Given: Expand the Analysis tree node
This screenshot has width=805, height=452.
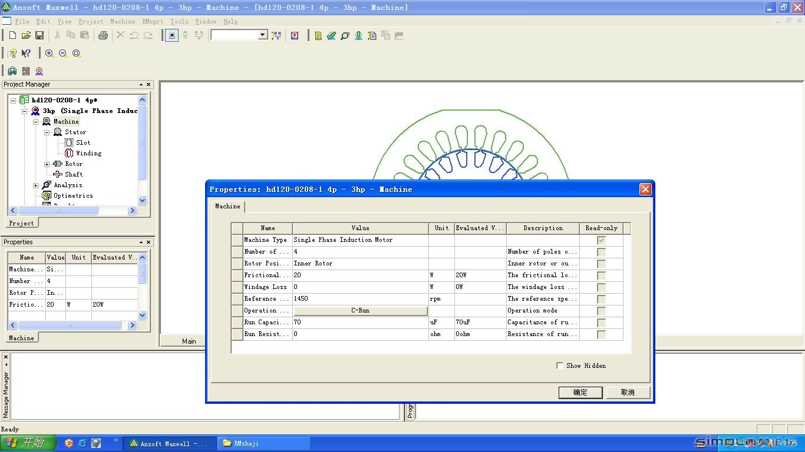Looking at the screenshot, I should pyautogui.click(x=36, y=185).
